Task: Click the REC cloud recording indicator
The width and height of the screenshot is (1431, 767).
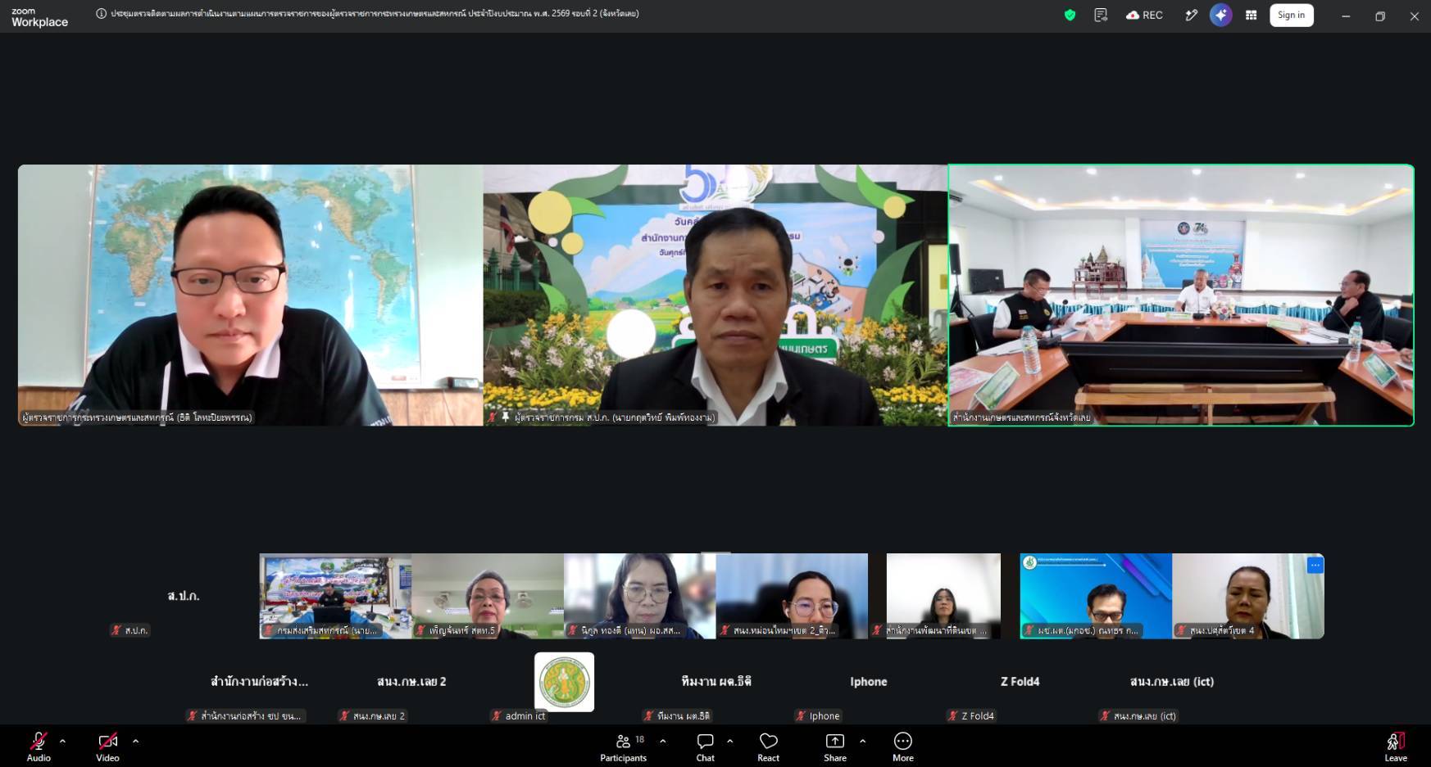Action: [1144, 15]
